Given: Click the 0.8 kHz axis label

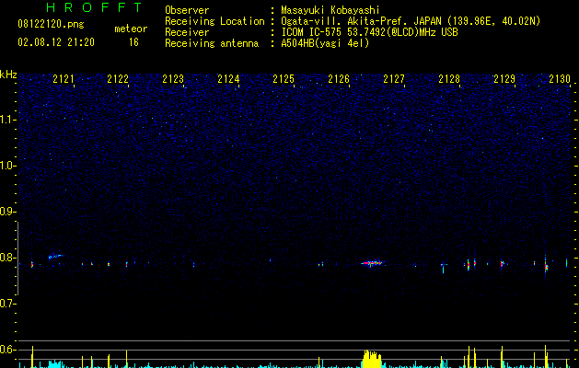Looking at the screenshot, I should click(x=7, y=258).
